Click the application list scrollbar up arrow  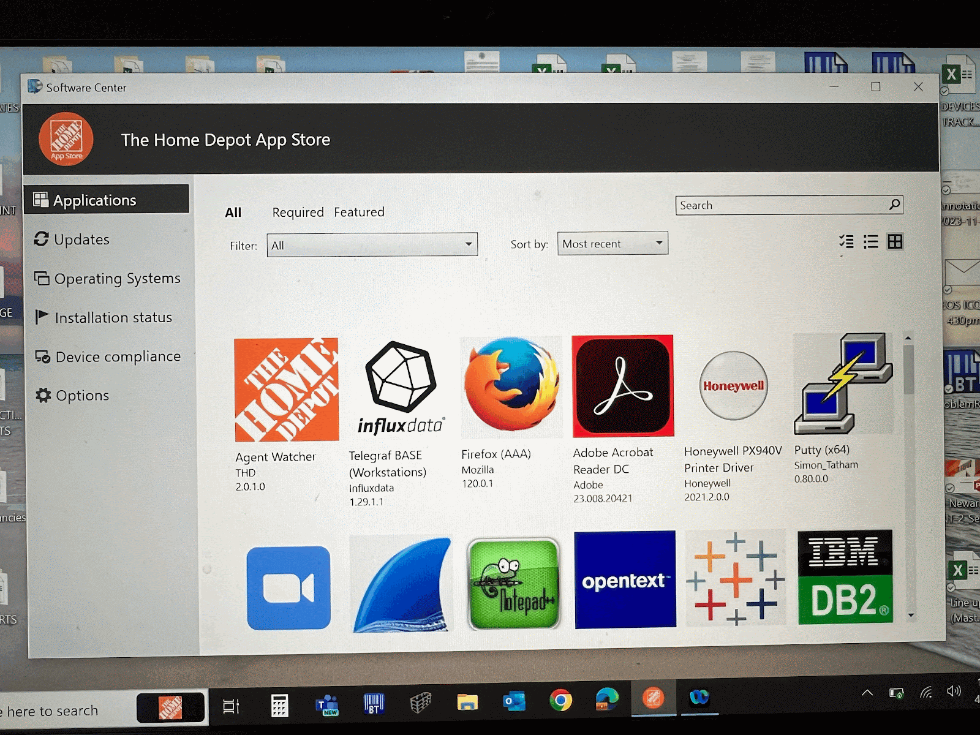[908, 337]
